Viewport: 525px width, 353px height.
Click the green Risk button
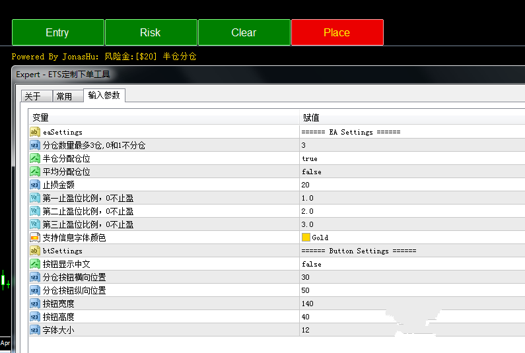(x=151, y=32)
